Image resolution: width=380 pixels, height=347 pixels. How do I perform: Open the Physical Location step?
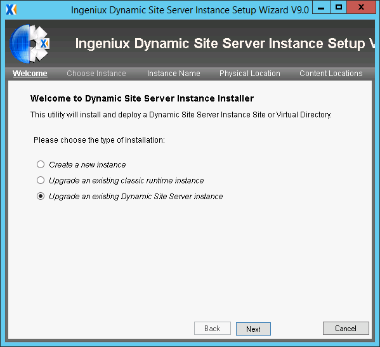[249, 74]
